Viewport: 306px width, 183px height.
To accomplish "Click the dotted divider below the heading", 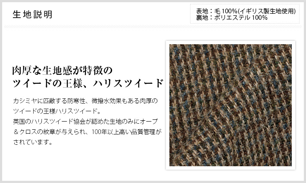I will click(153, 27).
